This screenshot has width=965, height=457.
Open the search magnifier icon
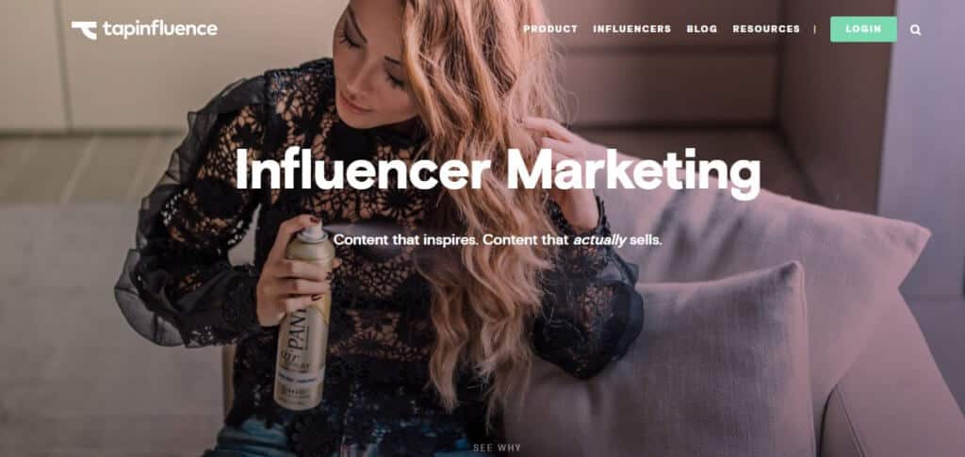(915, 29)
